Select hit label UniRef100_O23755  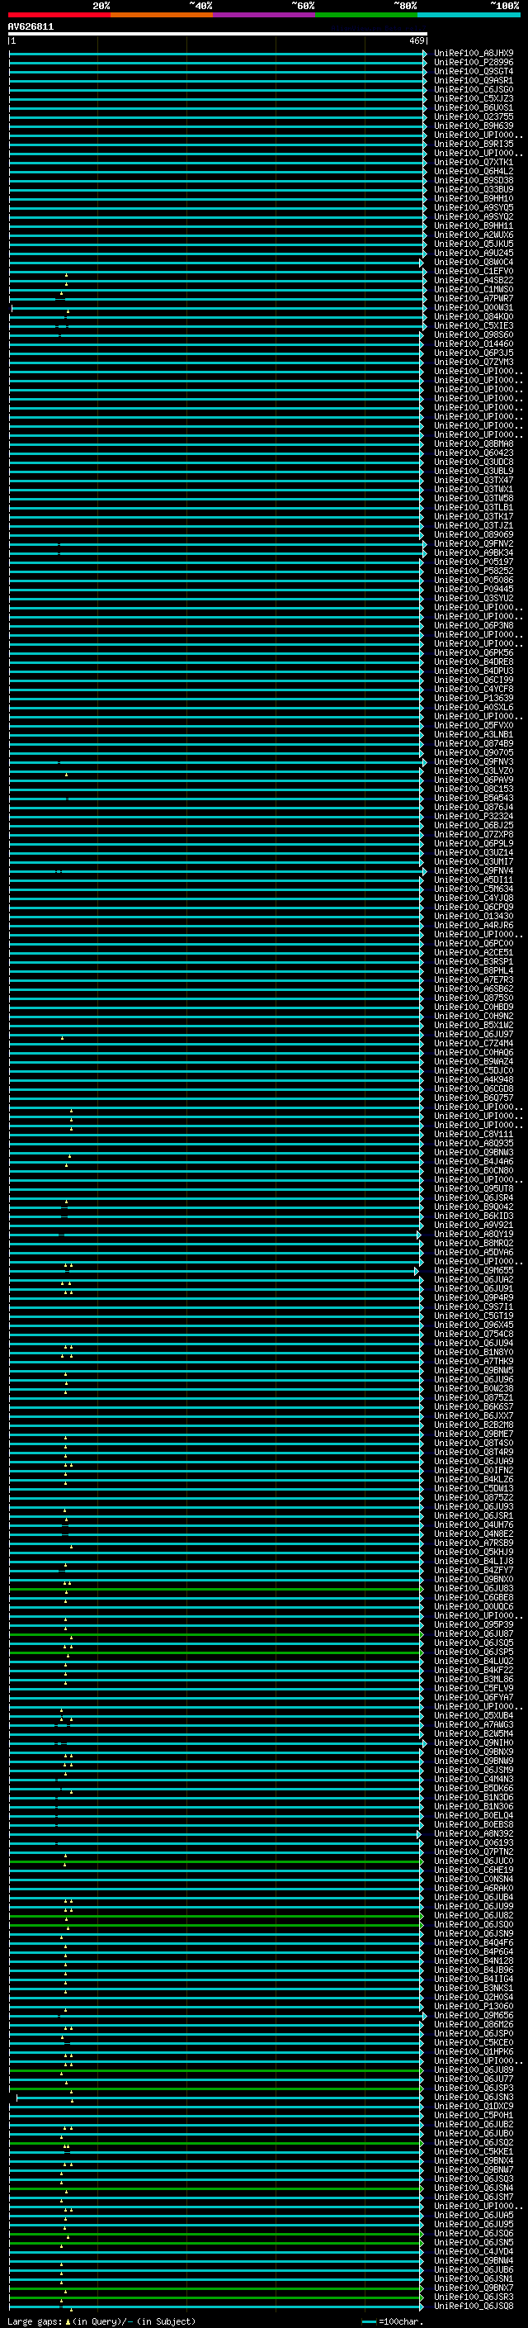coord(474,116)
